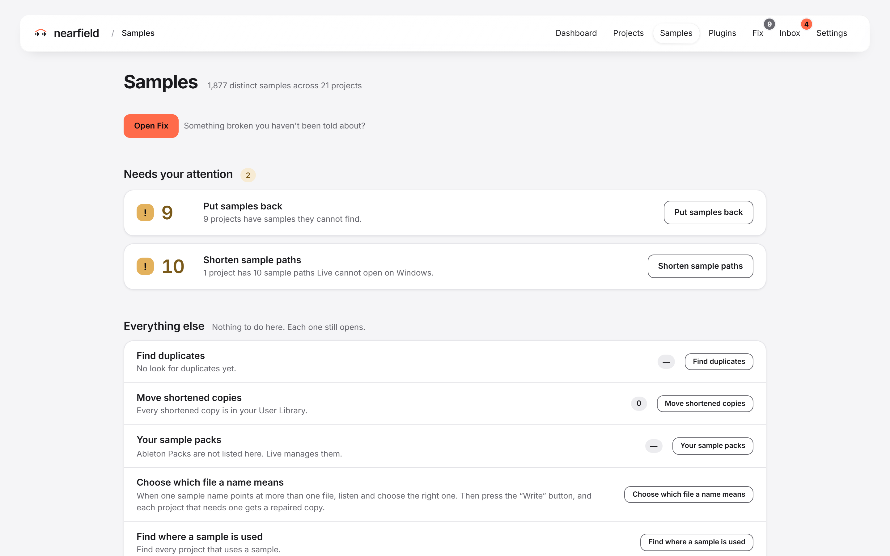This screenshot has height=556, width=890.
Task: Open Settings in the top navigation
Action: tap(832, 33)
